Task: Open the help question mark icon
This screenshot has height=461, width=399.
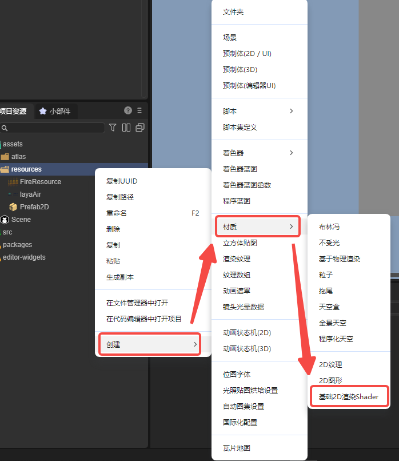Action: (x=128, y=110)
